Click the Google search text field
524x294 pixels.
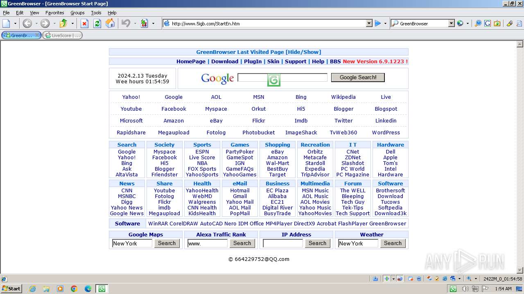click(282, 77)
